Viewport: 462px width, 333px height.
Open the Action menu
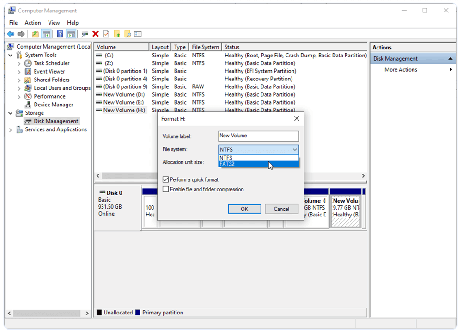32,22
